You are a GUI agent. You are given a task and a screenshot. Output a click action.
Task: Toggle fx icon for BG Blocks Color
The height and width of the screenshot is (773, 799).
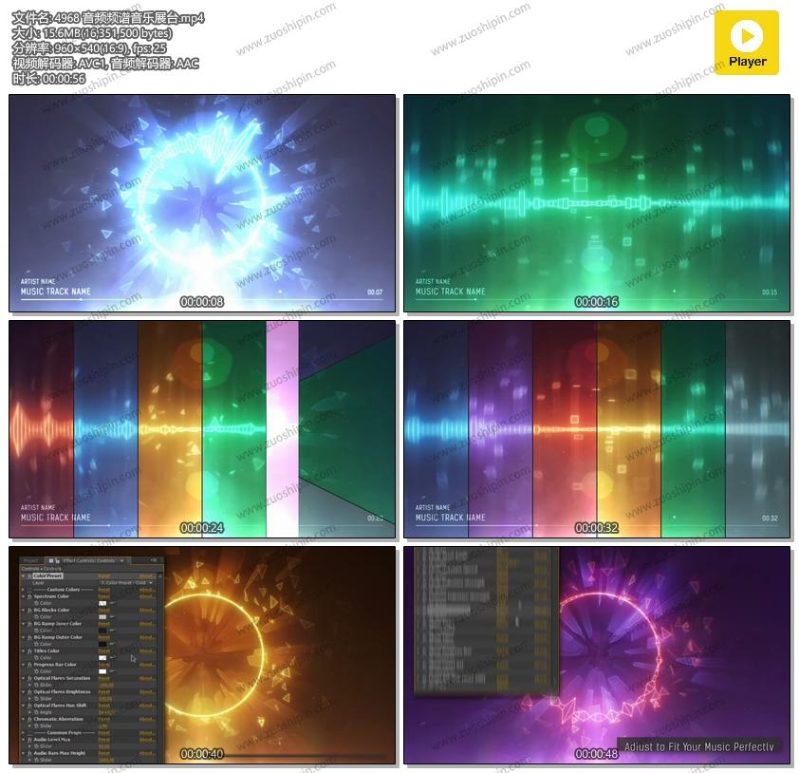point(29,611)
